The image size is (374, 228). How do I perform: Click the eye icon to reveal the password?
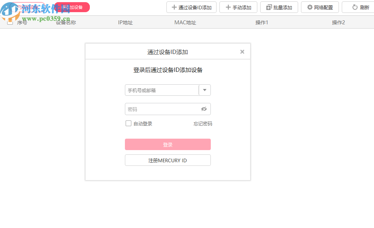(x=204, y=109)
